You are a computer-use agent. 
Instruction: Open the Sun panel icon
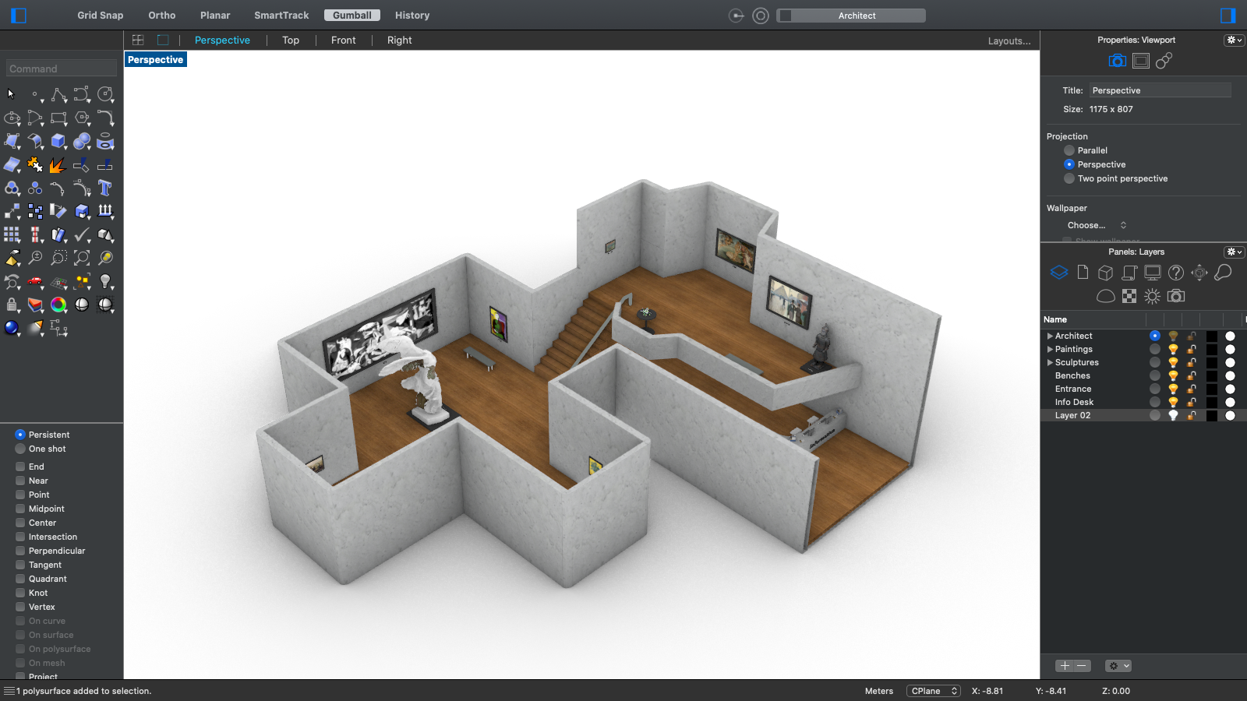point(1152,296)
